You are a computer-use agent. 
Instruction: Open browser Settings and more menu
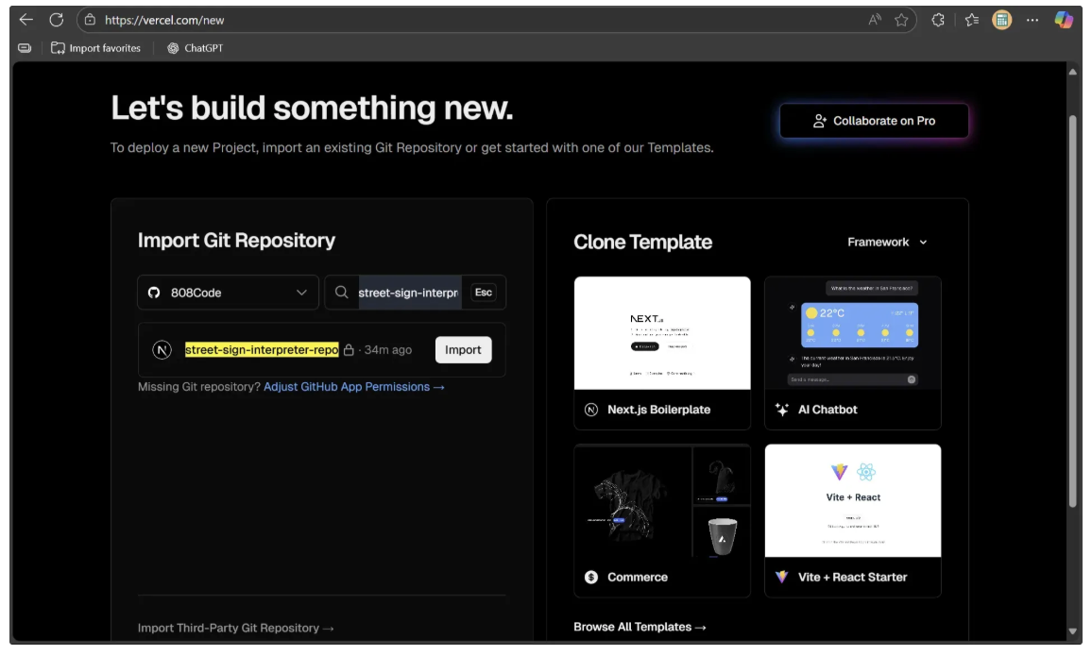(1032, 20)
